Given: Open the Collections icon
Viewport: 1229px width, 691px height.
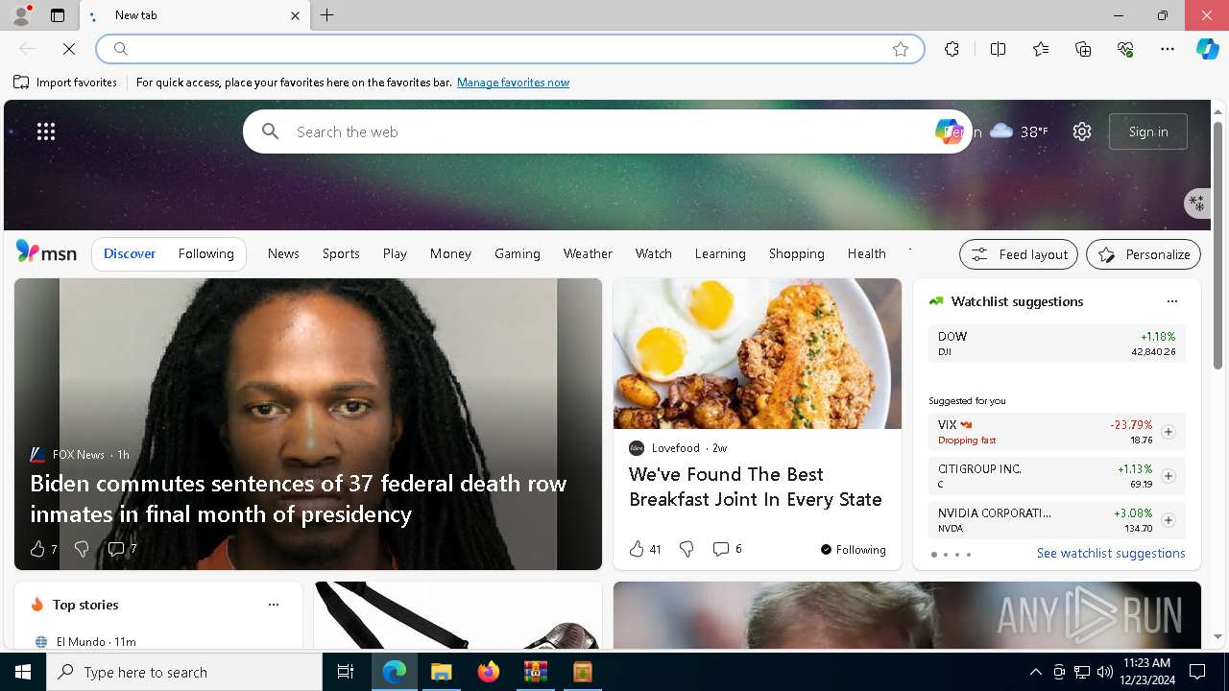Looking at the screenshot, I should pyautogui.click(x=1083, y=49).
